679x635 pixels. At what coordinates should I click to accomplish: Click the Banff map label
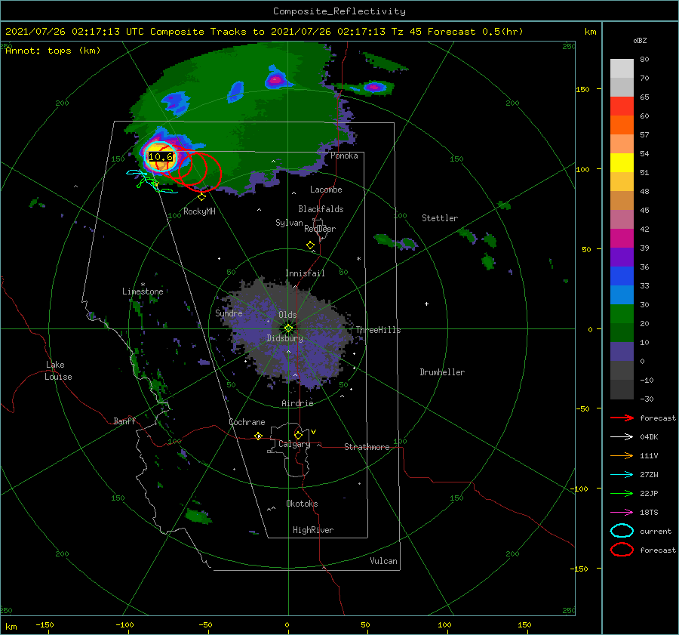(x=124, y=421)
